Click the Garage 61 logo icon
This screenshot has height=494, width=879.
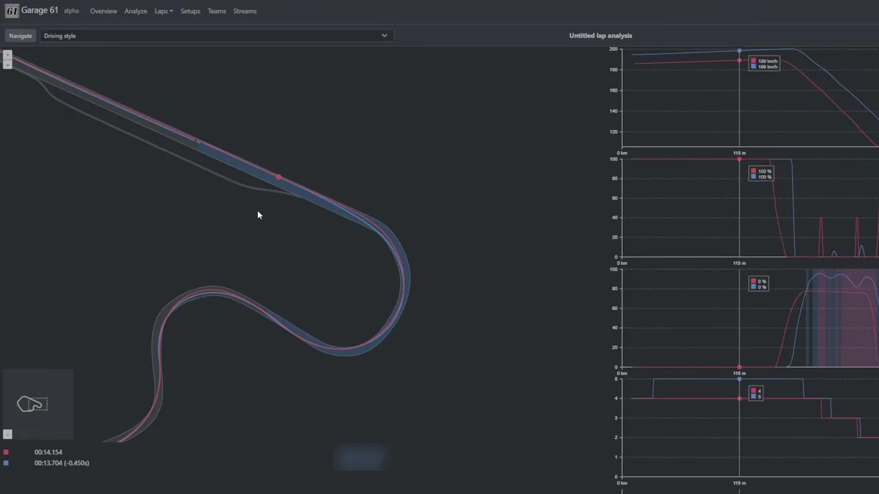tap(12, 11)
